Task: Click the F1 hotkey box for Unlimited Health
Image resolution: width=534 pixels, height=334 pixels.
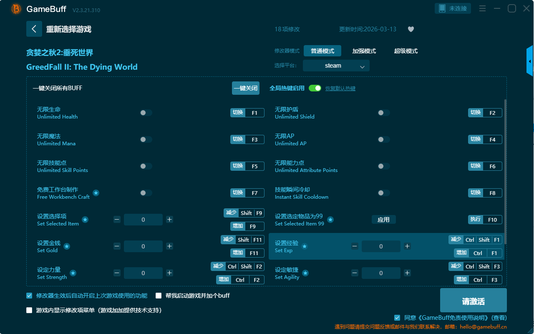Action: coord(254,113)
